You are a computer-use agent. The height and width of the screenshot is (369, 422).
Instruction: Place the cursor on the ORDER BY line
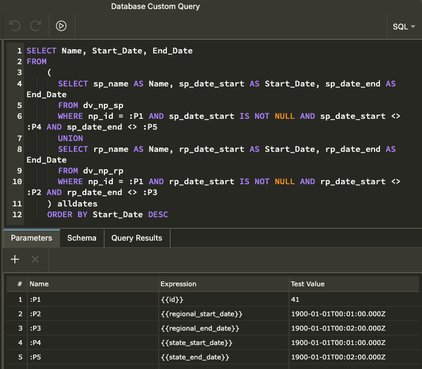107,215
